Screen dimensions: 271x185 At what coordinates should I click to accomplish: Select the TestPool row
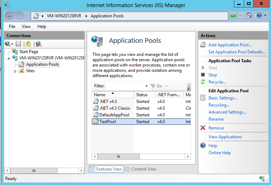tap(141, 122)
